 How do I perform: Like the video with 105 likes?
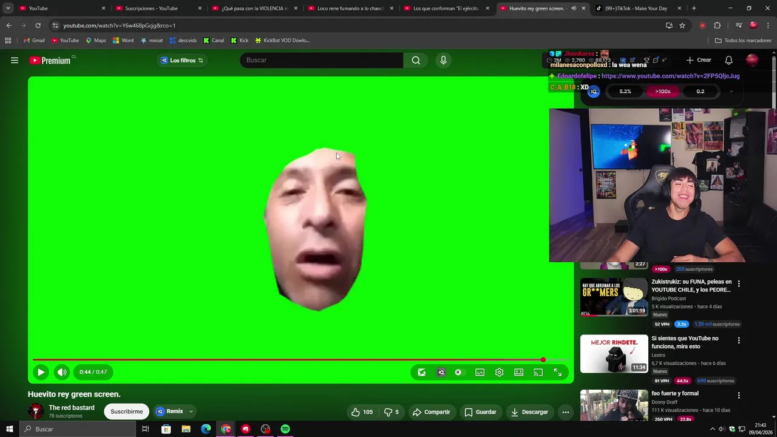362,412
